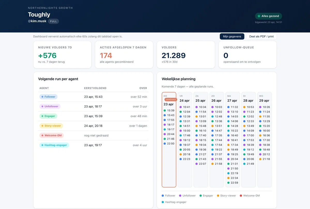The width and height of the screenshot is (310, 209).
Task: Click the 17:00 run on 28 apr
Action: click(249, 135)
